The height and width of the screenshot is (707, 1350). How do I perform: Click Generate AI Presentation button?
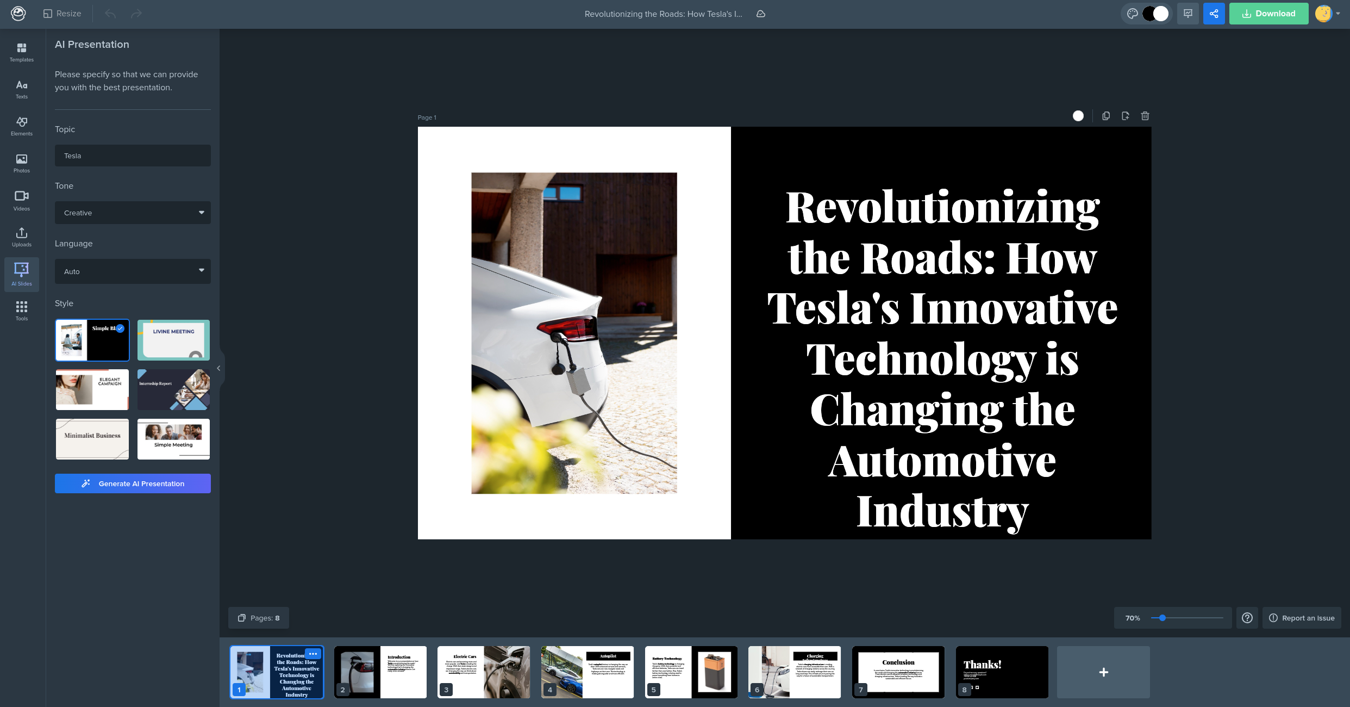(133, 483)
